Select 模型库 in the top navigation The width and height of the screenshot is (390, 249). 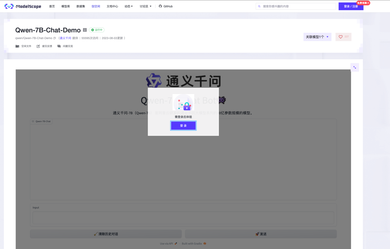65,6
